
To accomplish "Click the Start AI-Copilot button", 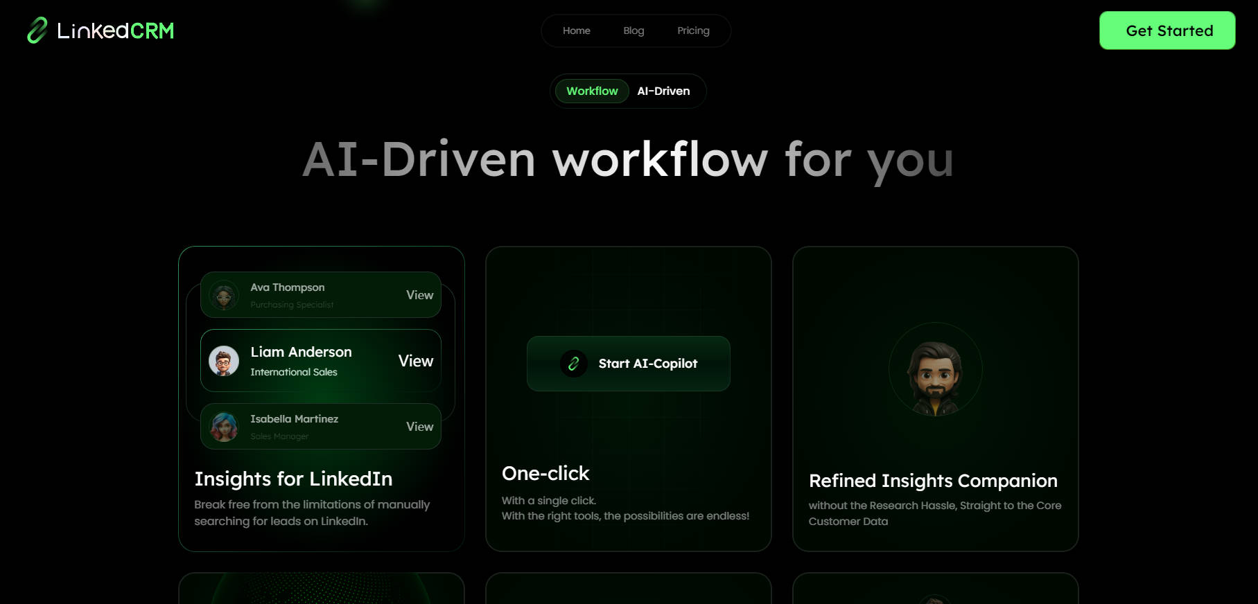I will coord(629,364).
